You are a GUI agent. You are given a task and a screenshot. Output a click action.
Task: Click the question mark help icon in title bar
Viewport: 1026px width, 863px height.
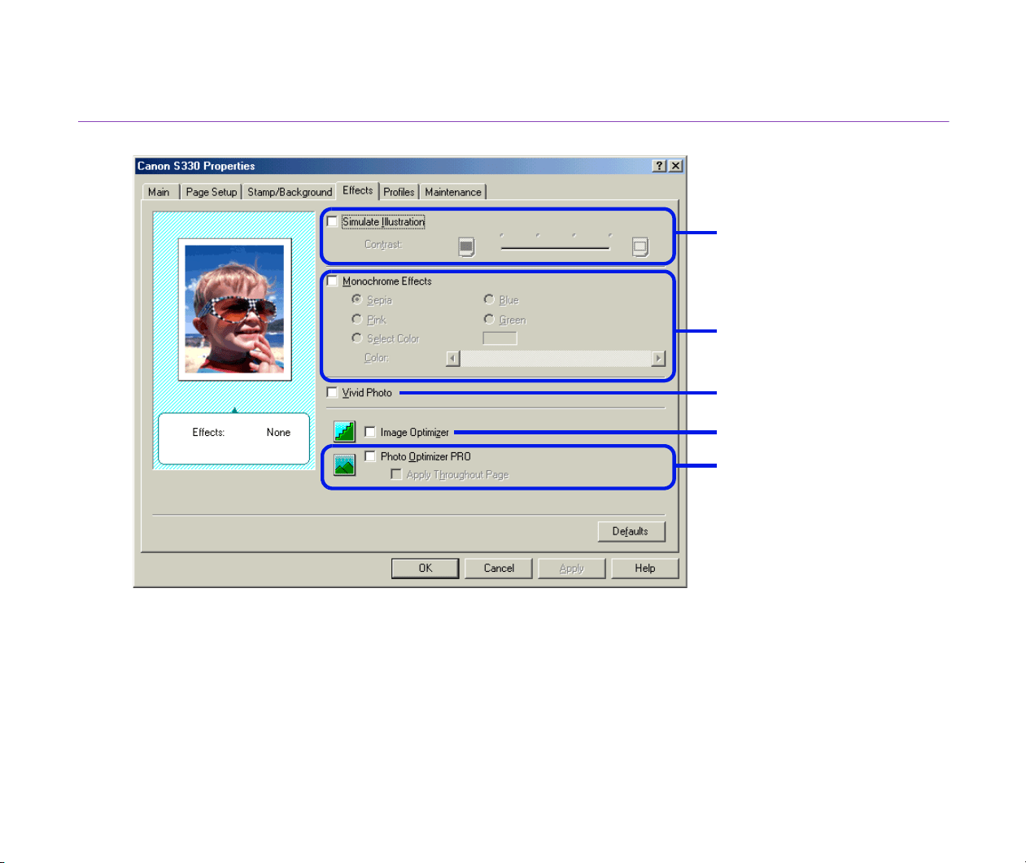[659, 166]
